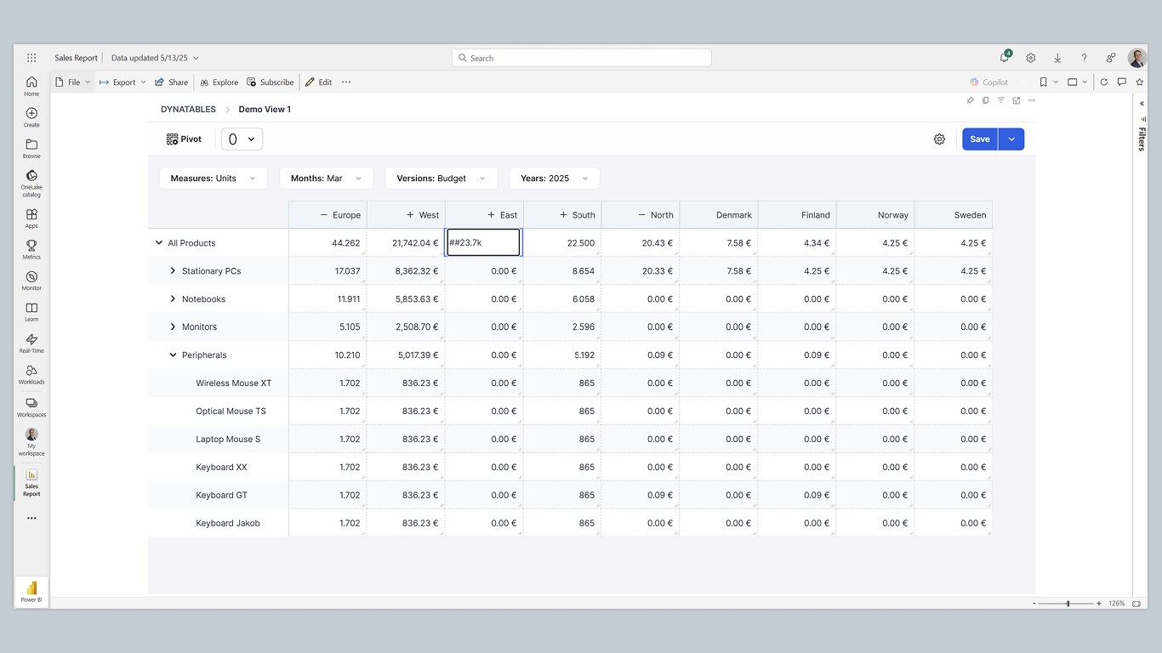Collapse the North column group
This screenshot has width=1162, height=653.
coord(641,215)
